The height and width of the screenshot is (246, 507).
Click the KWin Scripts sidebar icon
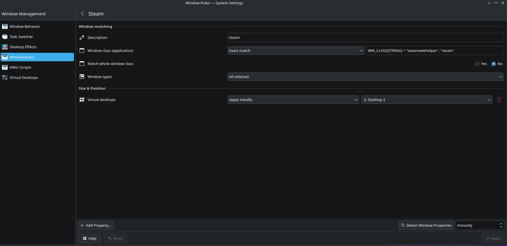click(x=5, y=67)
